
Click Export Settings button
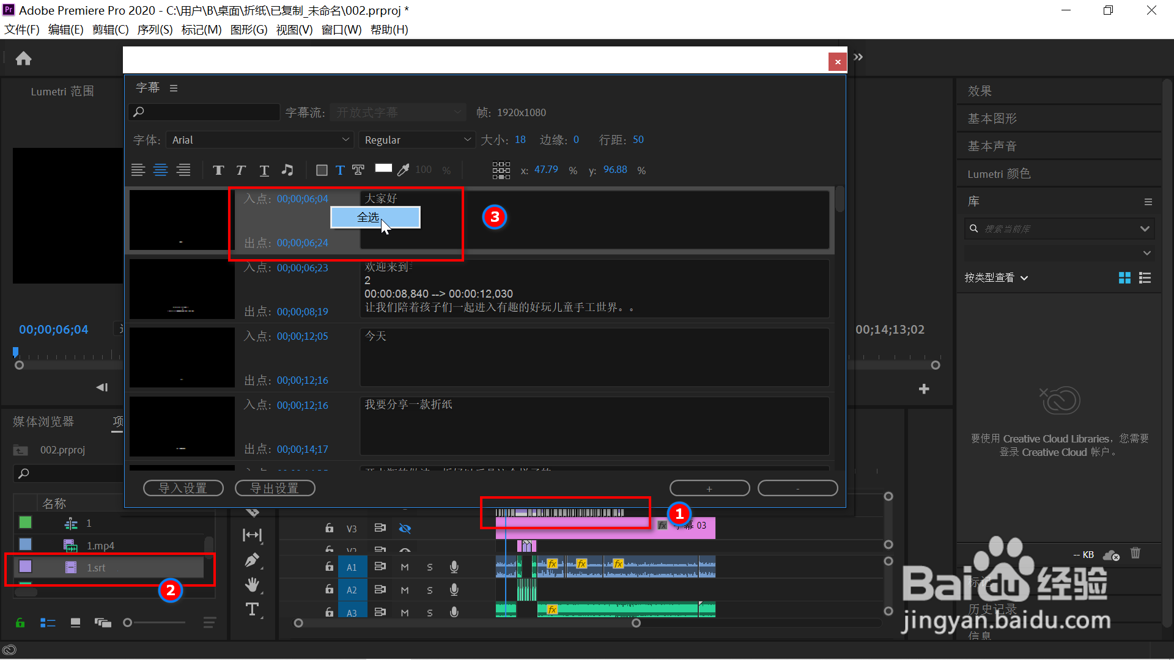click(275, 488)
